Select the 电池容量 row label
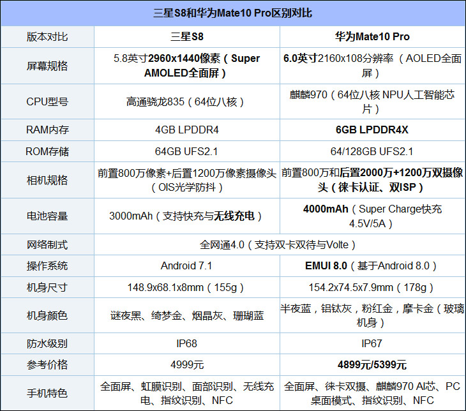 [x=47, y=216]
